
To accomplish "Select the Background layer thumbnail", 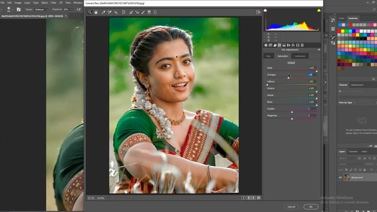I will click(x=346, y=178).
